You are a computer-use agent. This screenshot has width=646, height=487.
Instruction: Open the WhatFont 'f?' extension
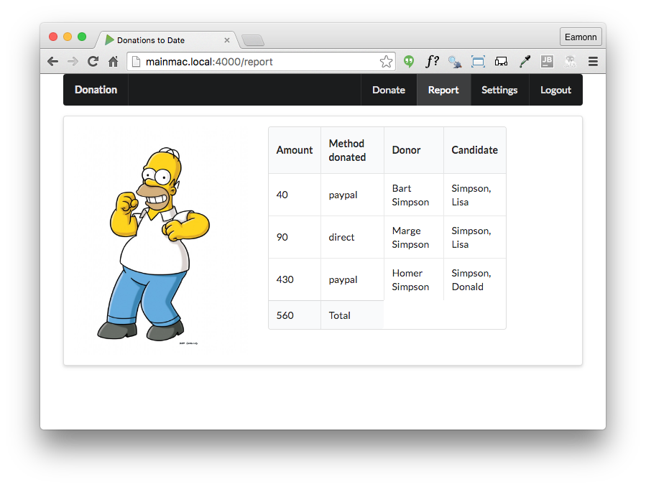tap(432, 62)
